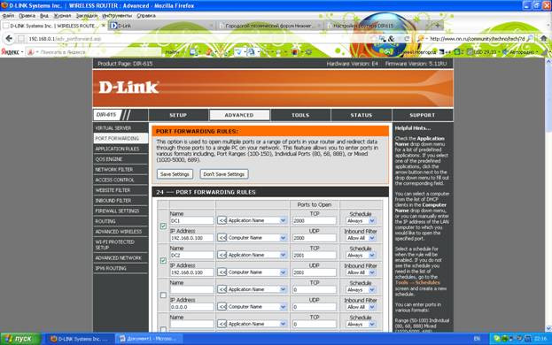The height and width of the screenshot is (345, 552).
Task: Uncheck the DC2 rule checkbox
Action: coord(163,260)
